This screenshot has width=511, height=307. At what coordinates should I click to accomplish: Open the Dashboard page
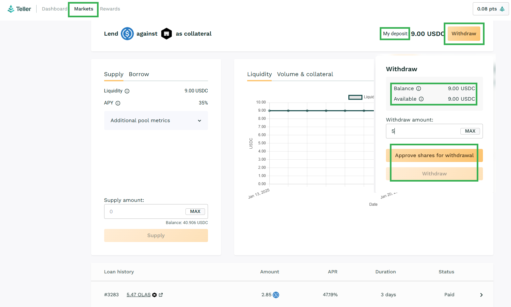point(54,9)
